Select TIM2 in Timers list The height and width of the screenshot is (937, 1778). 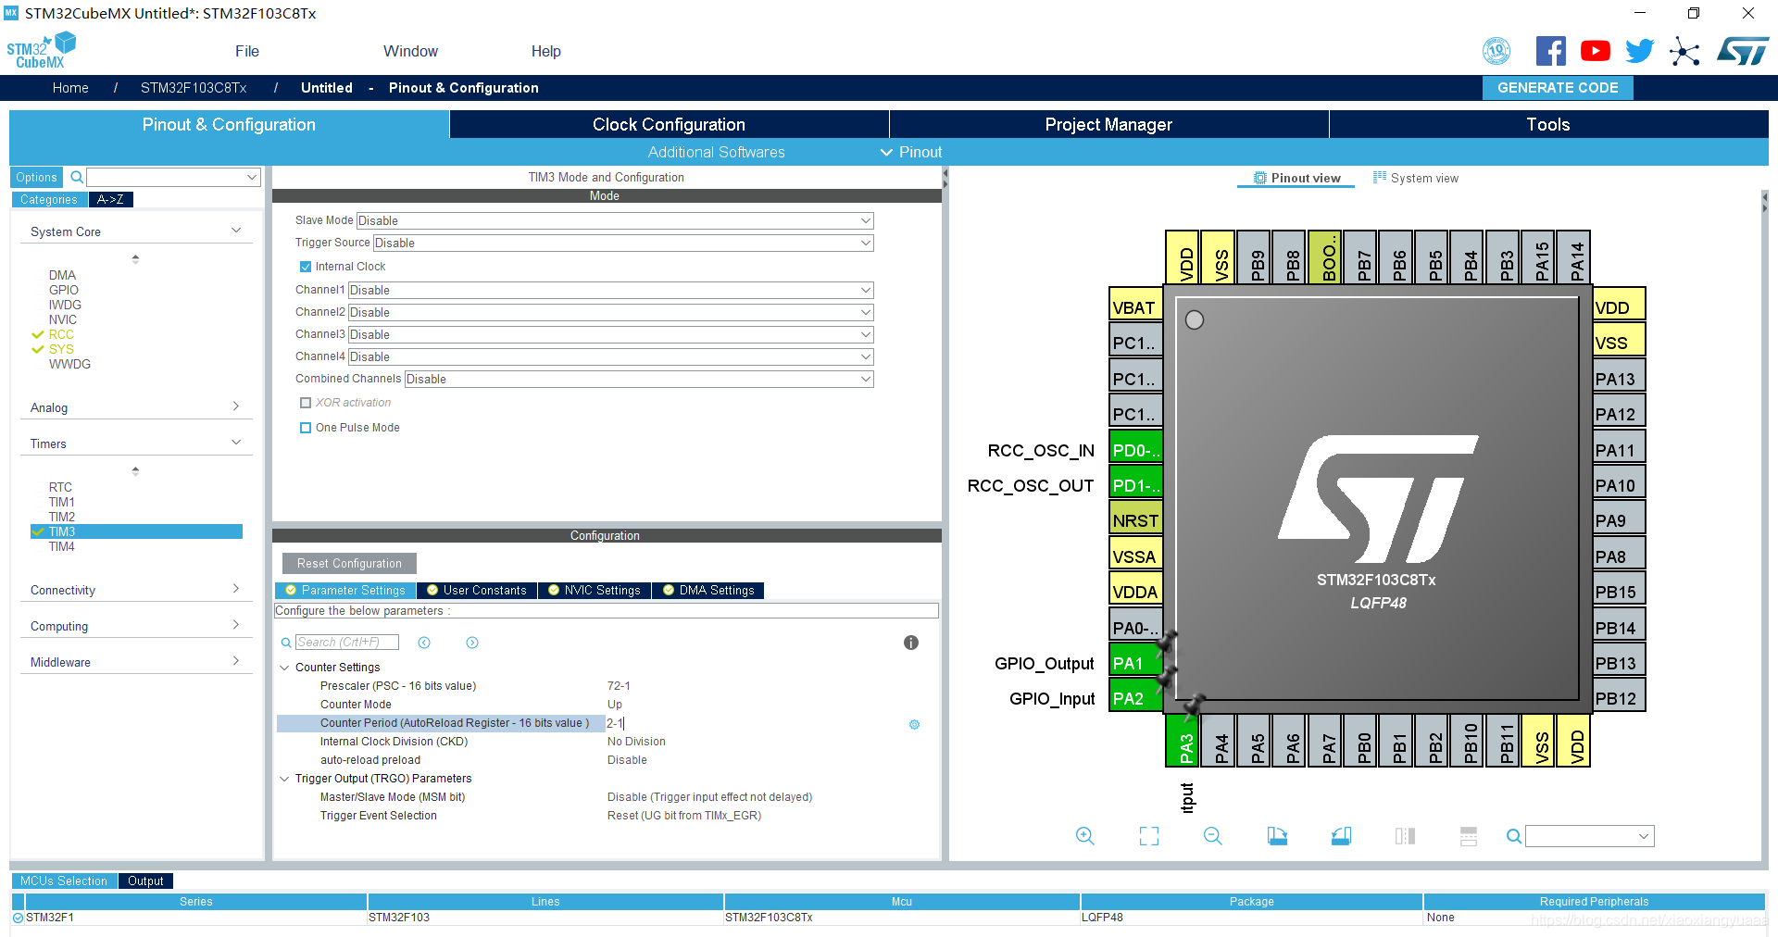coord(62,517)
